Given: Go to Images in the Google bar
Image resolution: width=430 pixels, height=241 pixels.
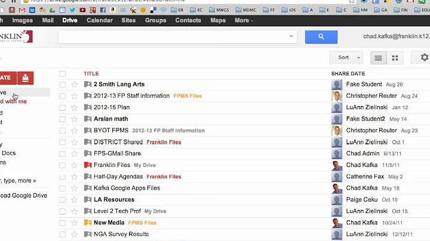Looking at the screenshot, I should pyautogui.click(x=23, y=20).
